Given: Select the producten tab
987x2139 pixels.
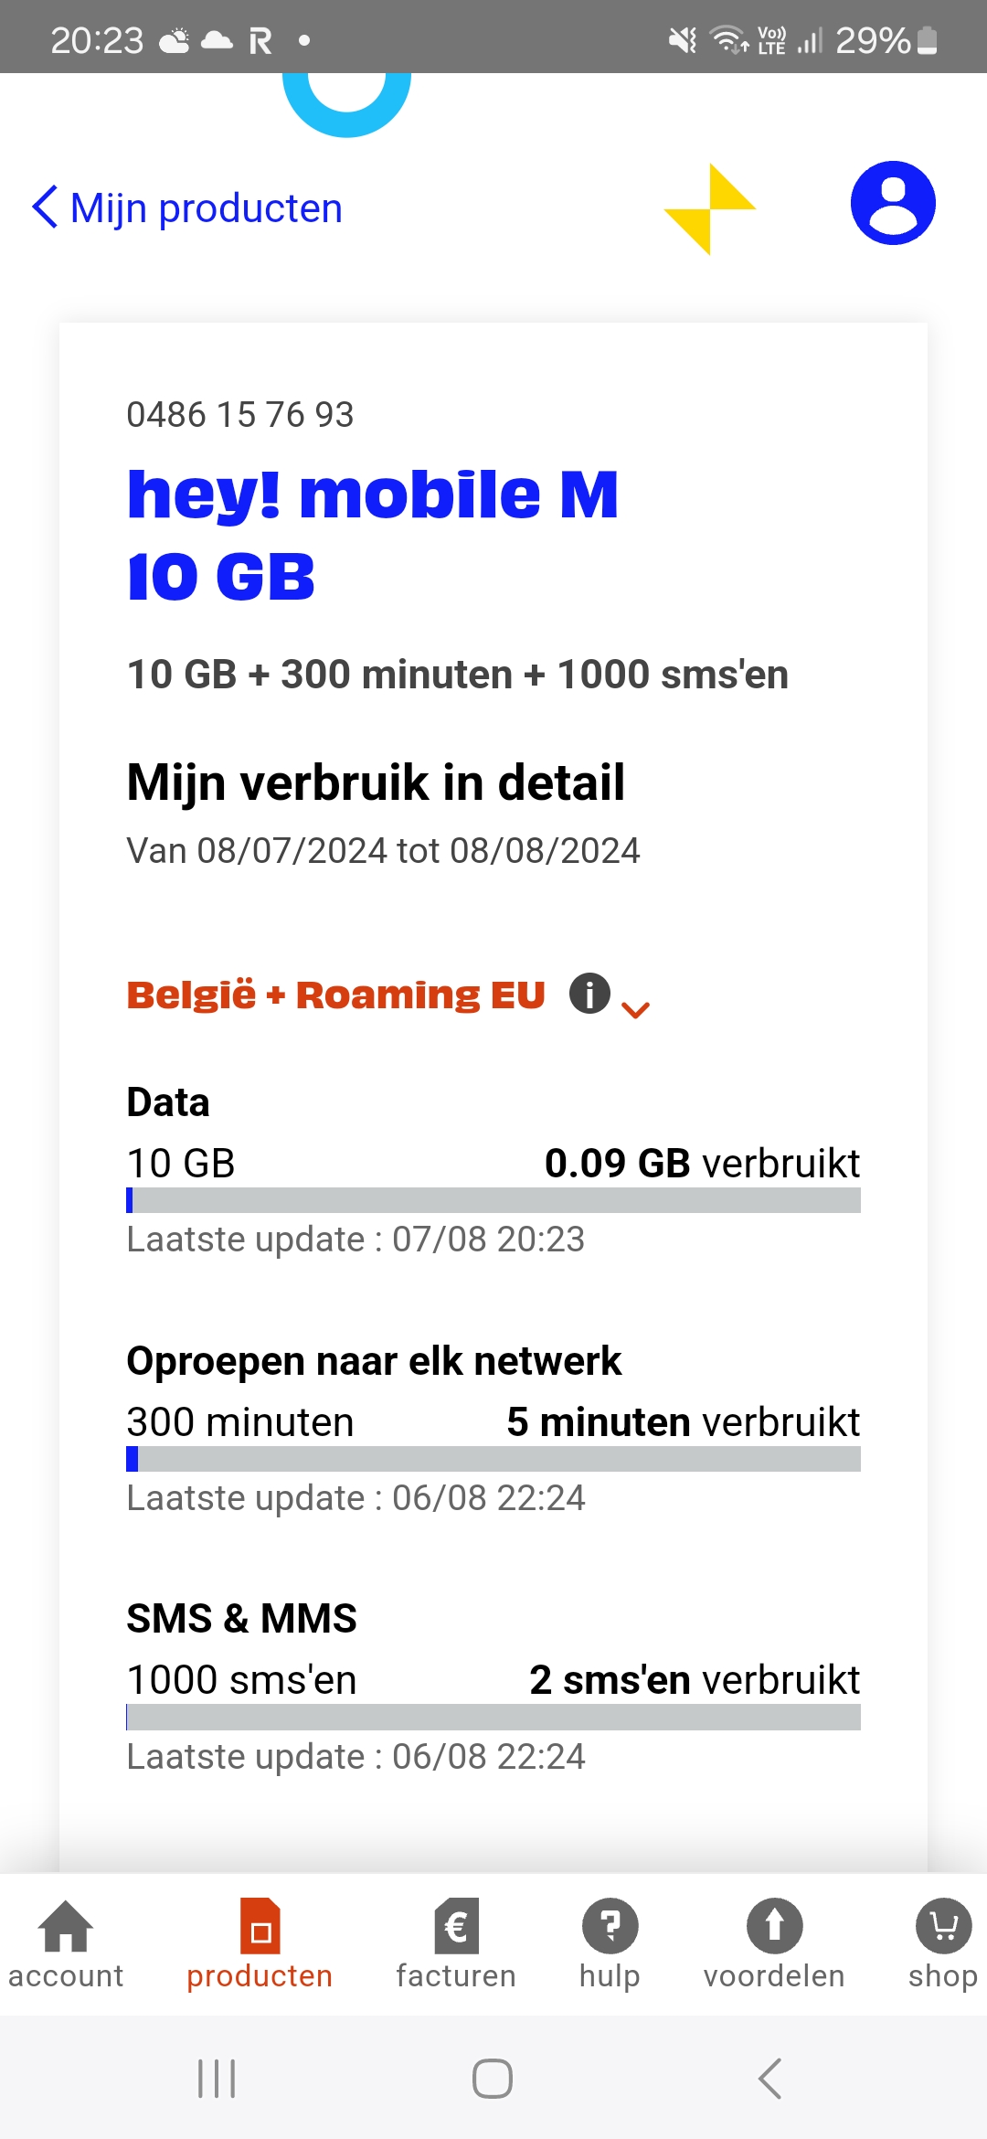Looking at the screenshot, I should pos(260,1943).
